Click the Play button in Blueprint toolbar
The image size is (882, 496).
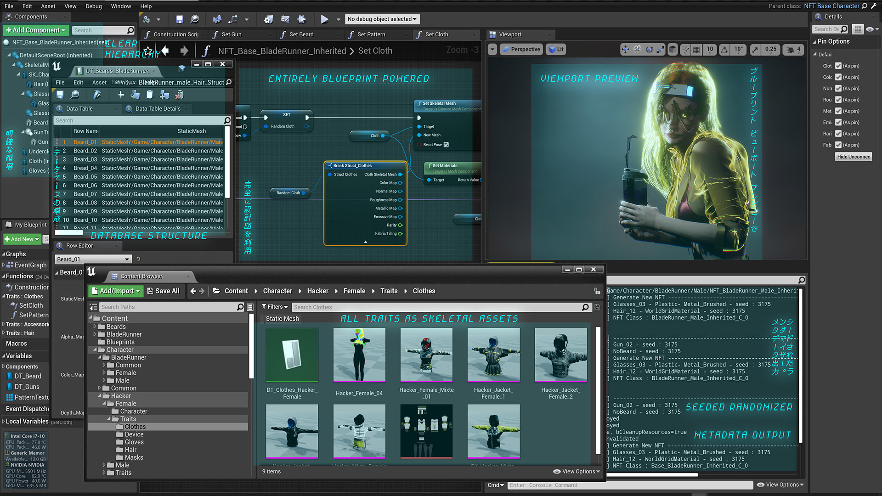pyautogui.click(x=324, y=19)
